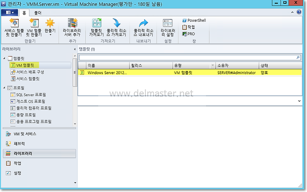
Task: Click the tree scrollbar up arrow
Action: pyautogui.click(x=75, y=56)
